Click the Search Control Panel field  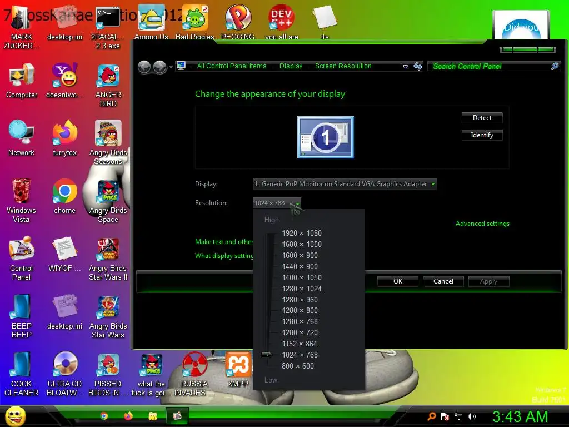(494, 66)
